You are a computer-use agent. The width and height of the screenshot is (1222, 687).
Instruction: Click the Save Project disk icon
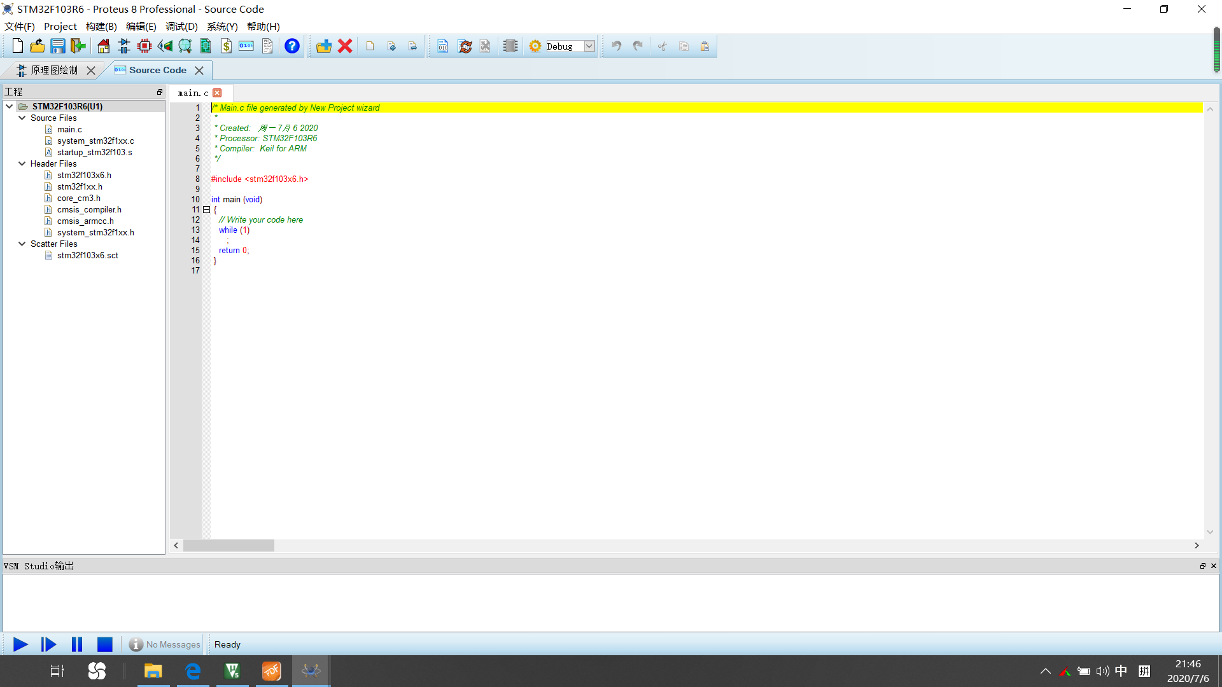click(58, 46)
